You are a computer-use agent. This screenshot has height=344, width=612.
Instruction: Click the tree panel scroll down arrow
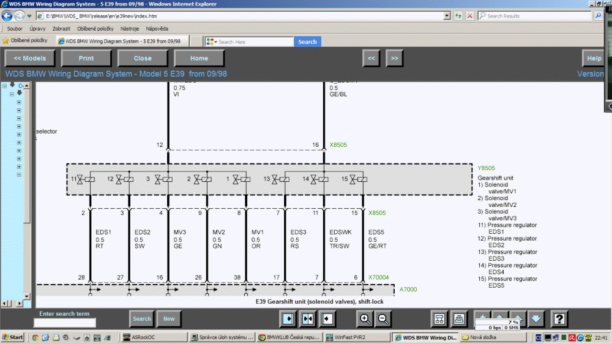pyautogui.click(x=27, y=296)
